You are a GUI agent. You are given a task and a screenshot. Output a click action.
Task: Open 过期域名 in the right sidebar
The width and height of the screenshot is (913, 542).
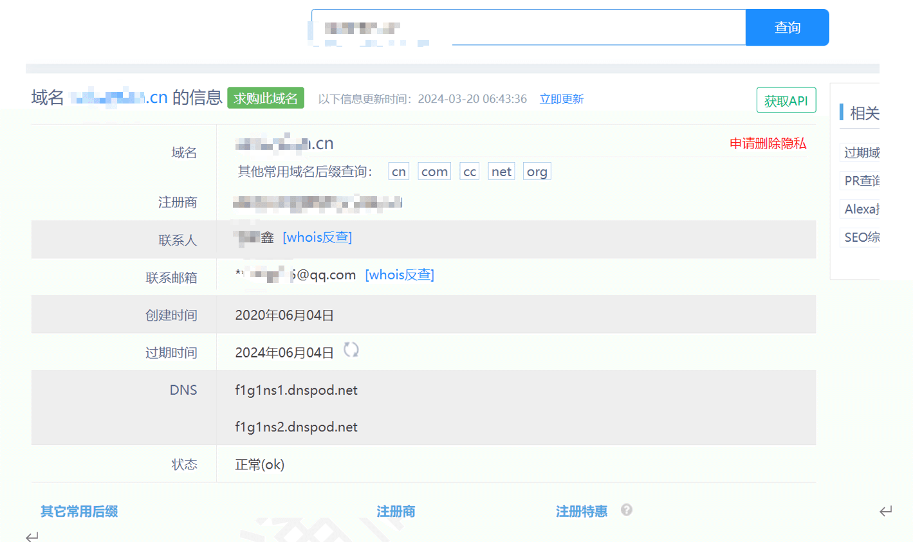point(862,152)
